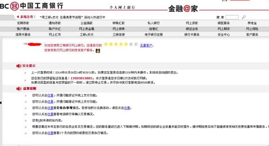Click 这里 link for 电话银行待确认交易

point(50,114)
